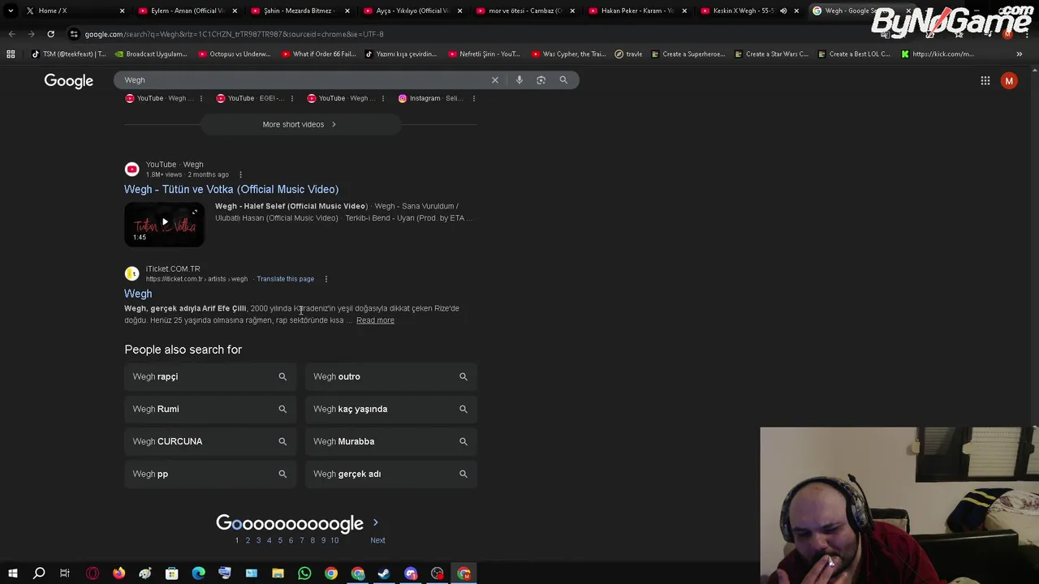Search for Wegh CURCUNA
The height and width of the screenshot is (584, 1039).
pyautogui.click(x=211, y=441)
